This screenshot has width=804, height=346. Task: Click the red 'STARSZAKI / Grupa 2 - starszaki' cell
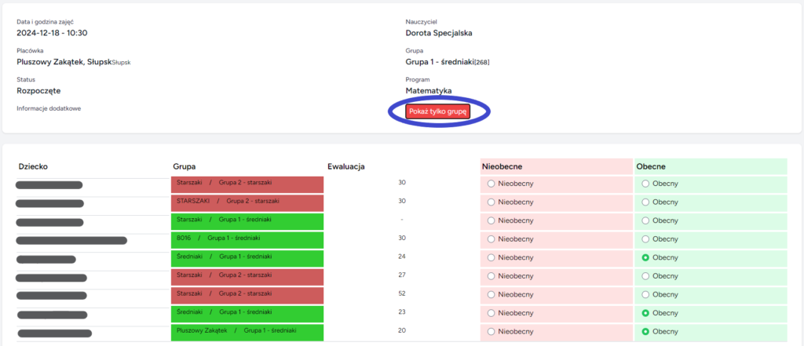point(247,202)
